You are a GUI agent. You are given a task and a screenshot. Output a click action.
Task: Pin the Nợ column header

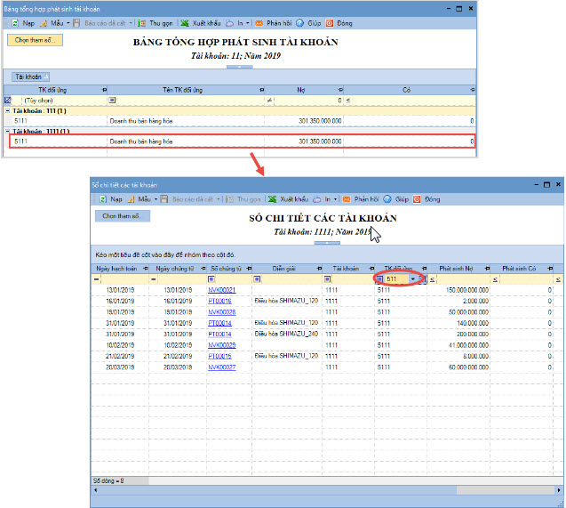[x=340, y=90]
